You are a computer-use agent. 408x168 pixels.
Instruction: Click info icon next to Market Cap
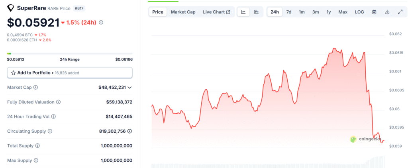[x=35, y=87]
